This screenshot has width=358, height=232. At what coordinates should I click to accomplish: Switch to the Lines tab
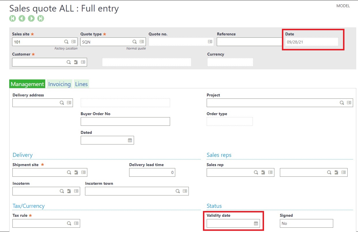tap(81, 84)
